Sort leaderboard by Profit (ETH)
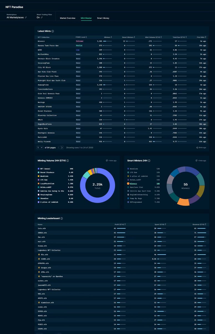215x334 pixels. tap(120, 224)
